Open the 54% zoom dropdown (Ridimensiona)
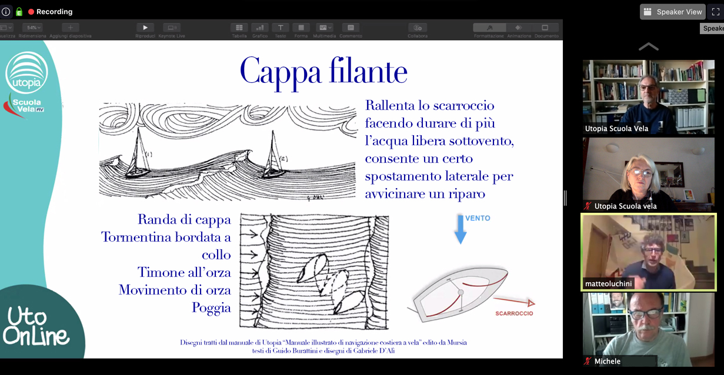Viewport: 724px width, 375px height. tap(32, 28)
